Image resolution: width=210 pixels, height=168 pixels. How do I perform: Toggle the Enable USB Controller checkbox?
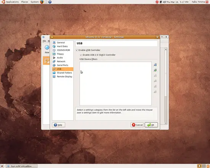point(77,50)
